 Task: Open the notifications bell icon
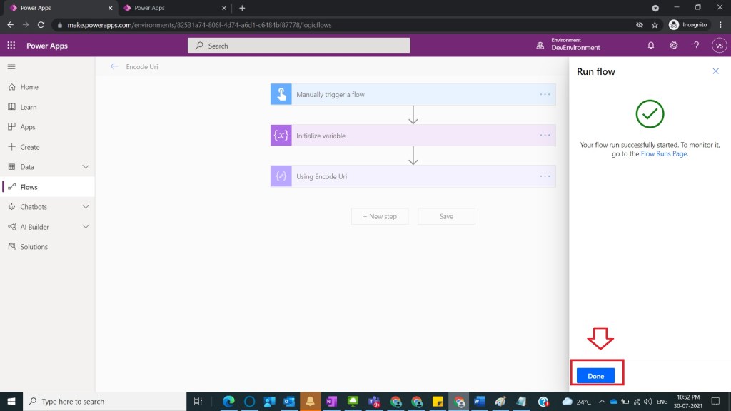(650, 45)
